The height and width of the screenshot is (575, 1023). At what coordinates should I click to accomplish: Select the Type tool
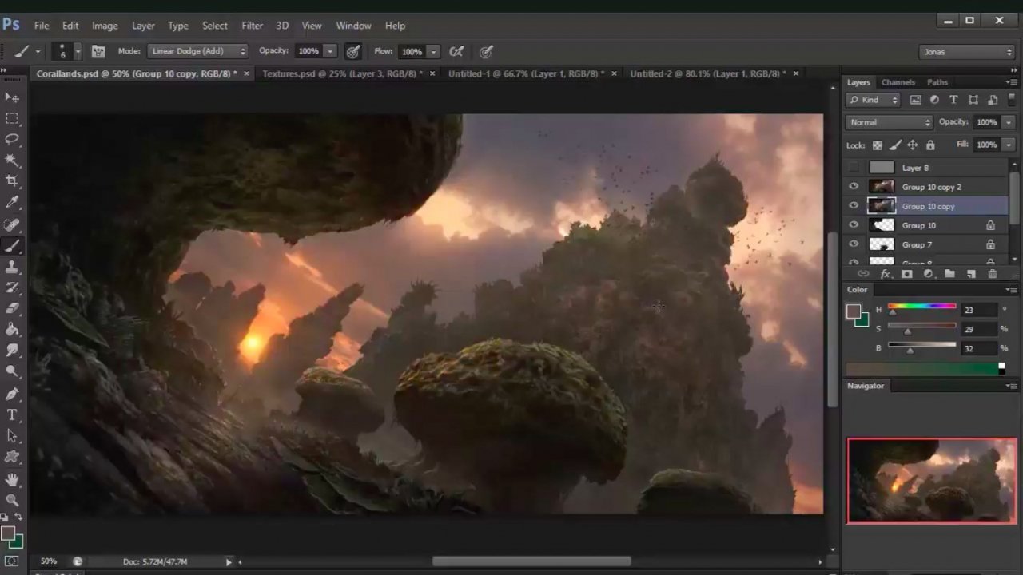12,414
